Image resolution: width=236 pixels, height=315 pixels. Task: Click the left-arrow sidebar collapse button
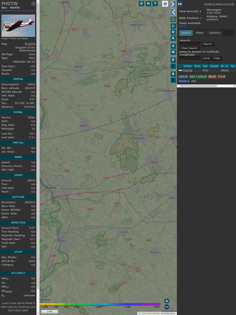click(173, 12)
